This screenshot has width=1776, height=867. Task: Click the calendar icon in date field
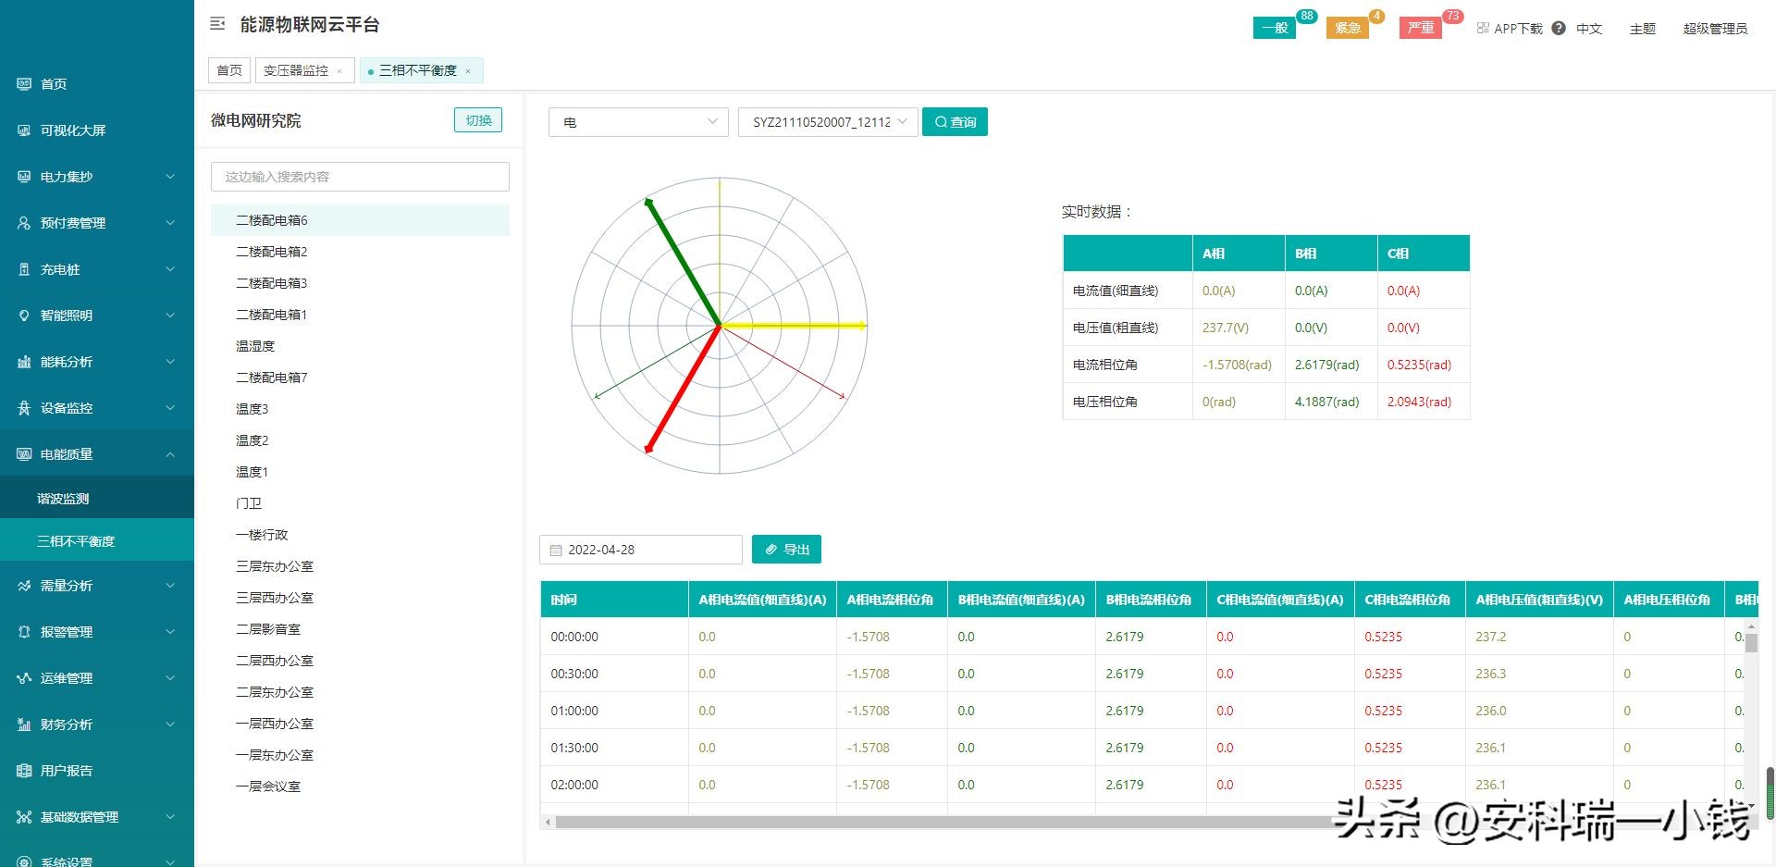pyautogui.click(x=556, y=551)
